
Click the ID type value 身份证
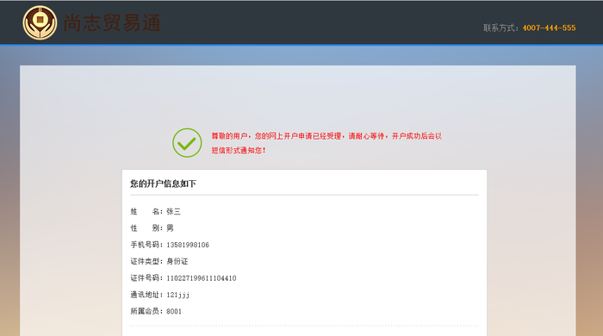tap(177, 261)
